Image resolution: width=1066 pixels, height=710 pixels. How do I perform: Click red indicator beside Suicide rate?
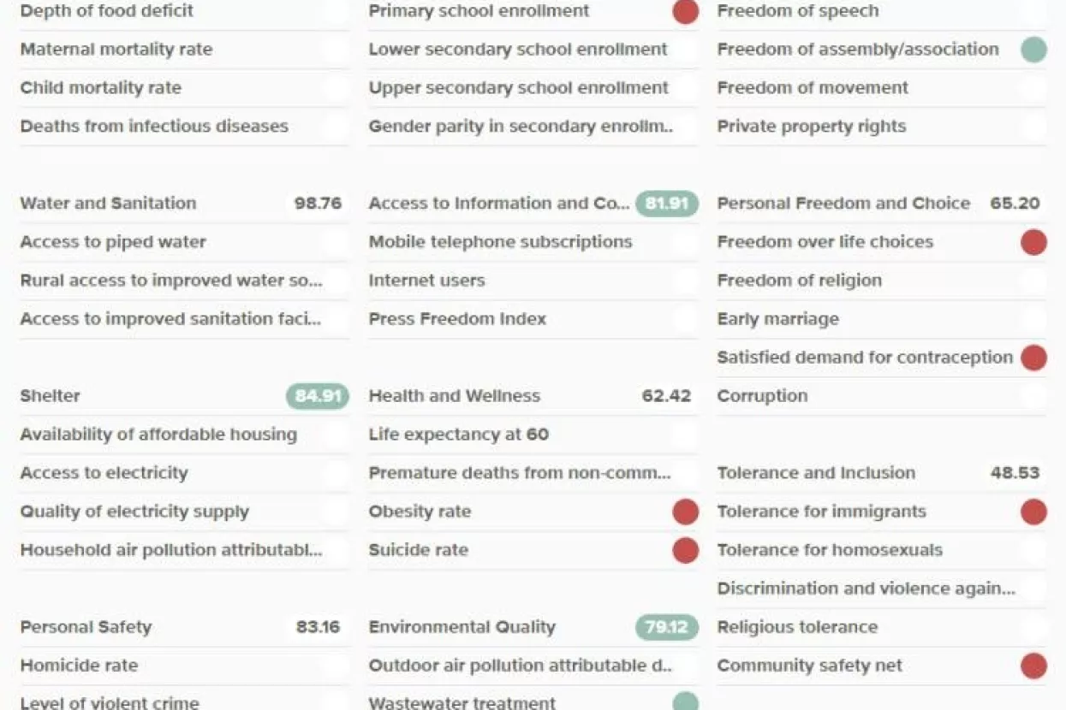click(685, 550)
